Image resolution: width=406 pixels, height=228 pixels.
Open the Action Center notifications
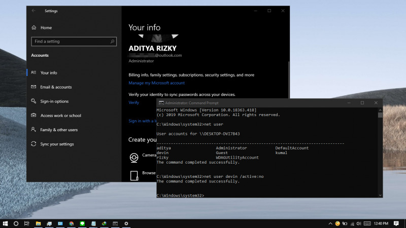396,223
